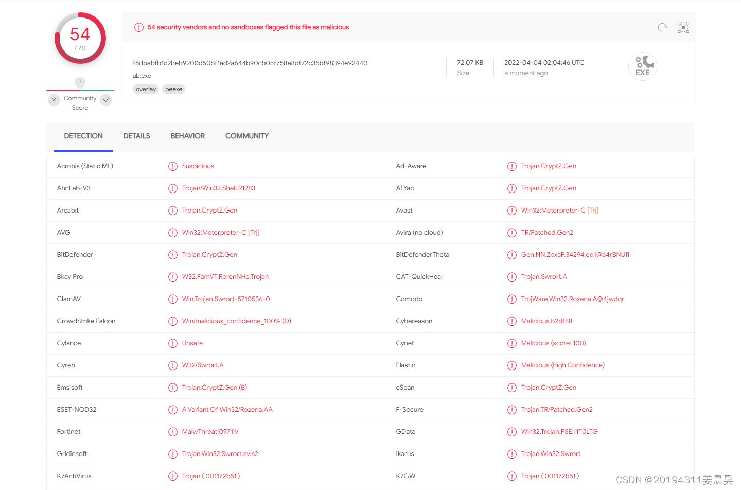The width and height of the screenshot is (741, 490).
Task: Click Trojan.Swrort.A CAT-QuickHeal result
Action: pyautogui.click(x=544, y=277)
